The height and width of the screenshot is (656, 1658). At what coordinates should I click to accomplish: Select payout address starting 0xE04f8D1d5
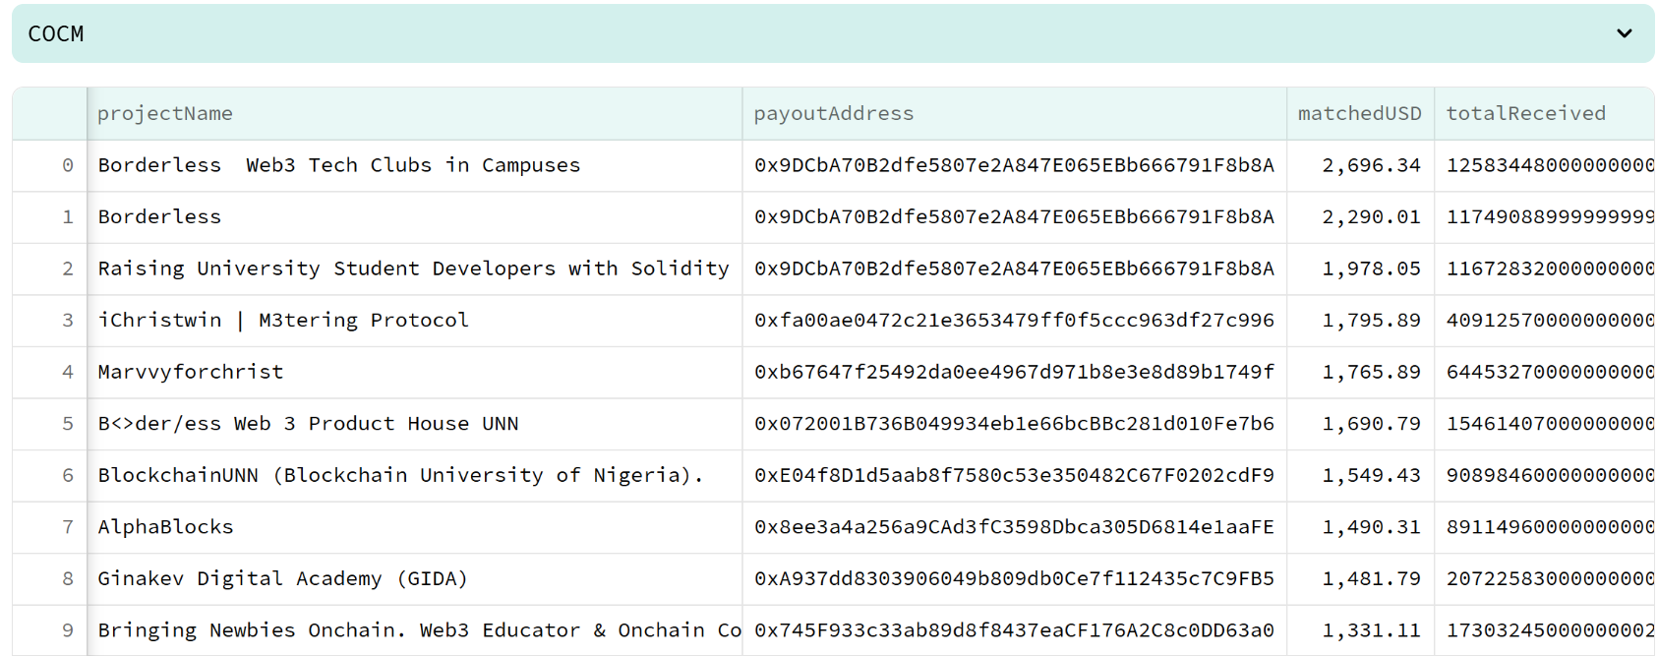1014,475
